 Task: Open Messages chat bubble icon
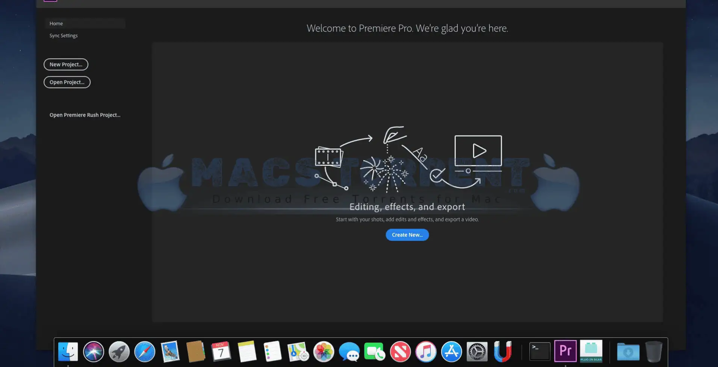point(349,352)
